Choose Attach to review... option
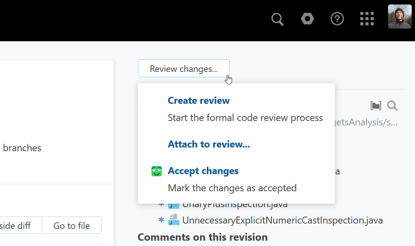Image resolution: width=415 pixels, height=246 pixels. point(209,144)
